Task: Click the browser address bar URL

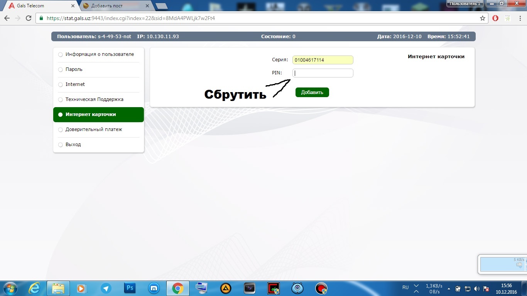Action: [131, 18]
